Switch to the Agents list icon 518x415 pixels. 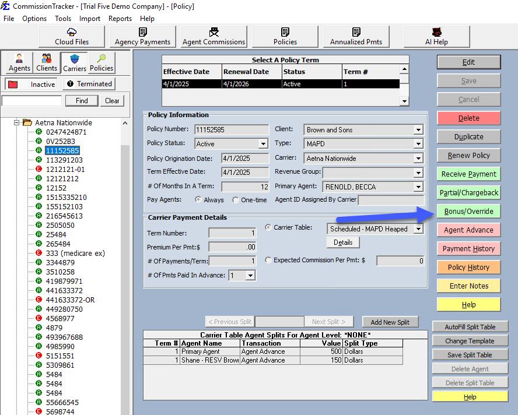pos(19,62)
